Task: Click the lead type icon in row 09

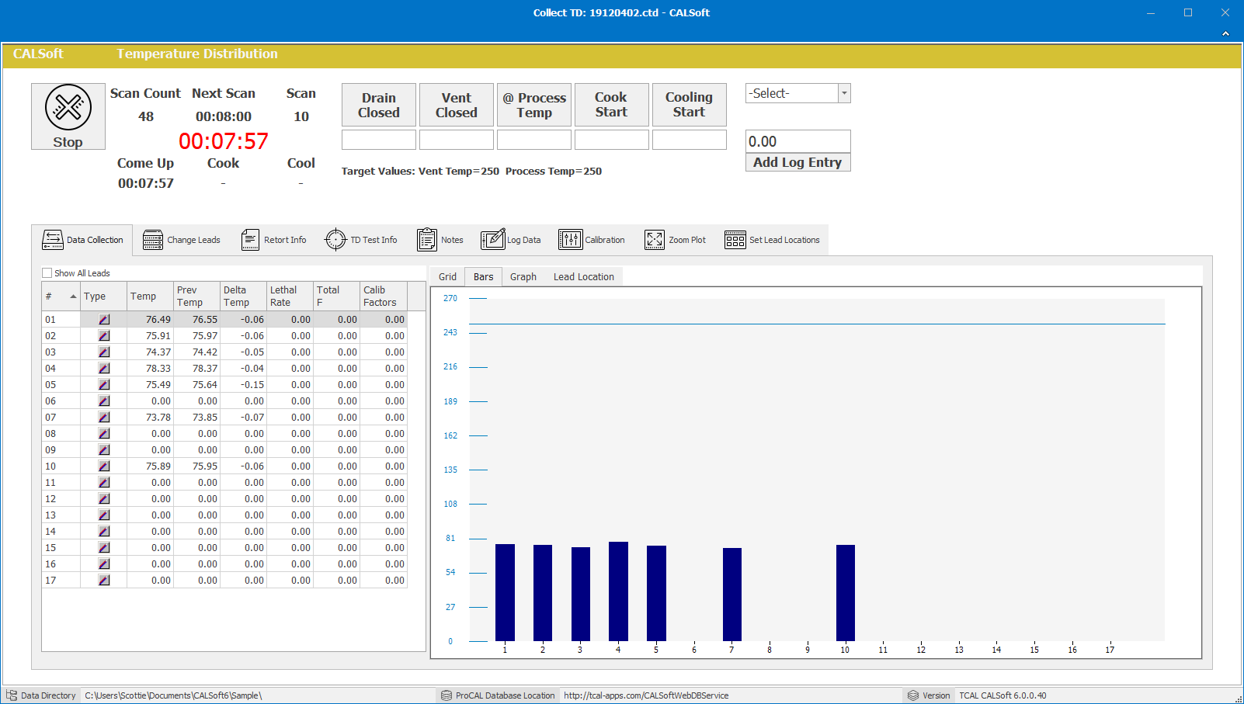Action: click(x=104, y=450)
